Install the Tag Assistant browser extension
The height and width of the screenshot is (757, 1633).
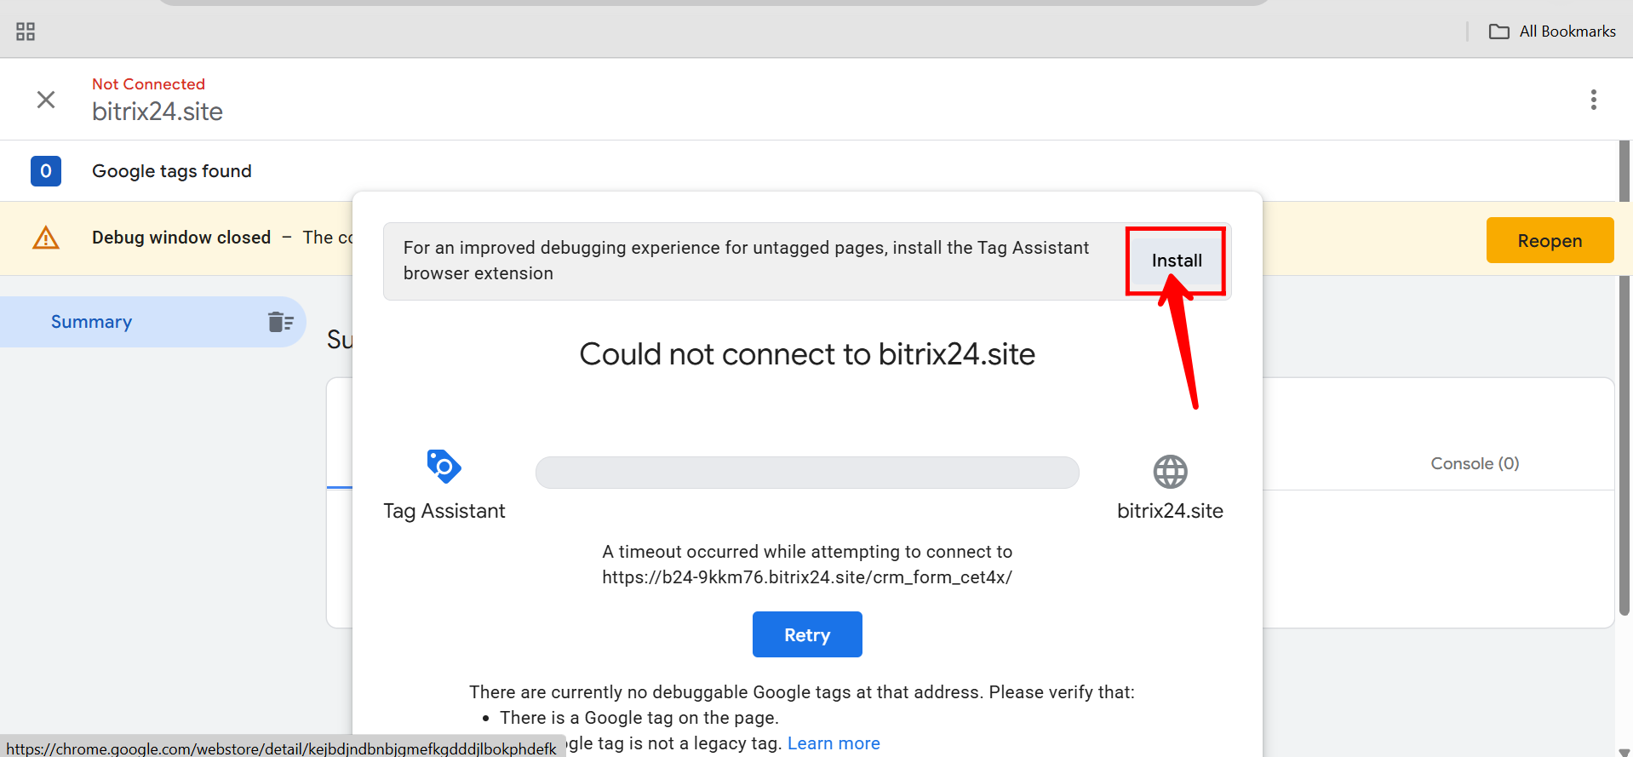coord(1177,261)
